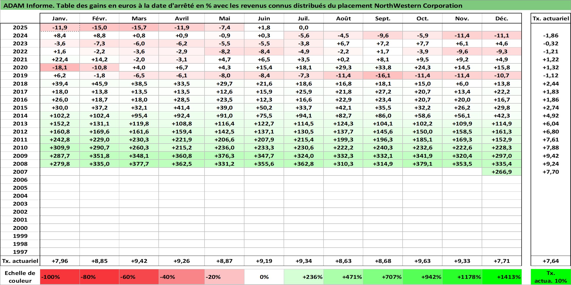571x285 pixels.
Task: Click the Tx. actuariel column header
Action: point(551,19)
